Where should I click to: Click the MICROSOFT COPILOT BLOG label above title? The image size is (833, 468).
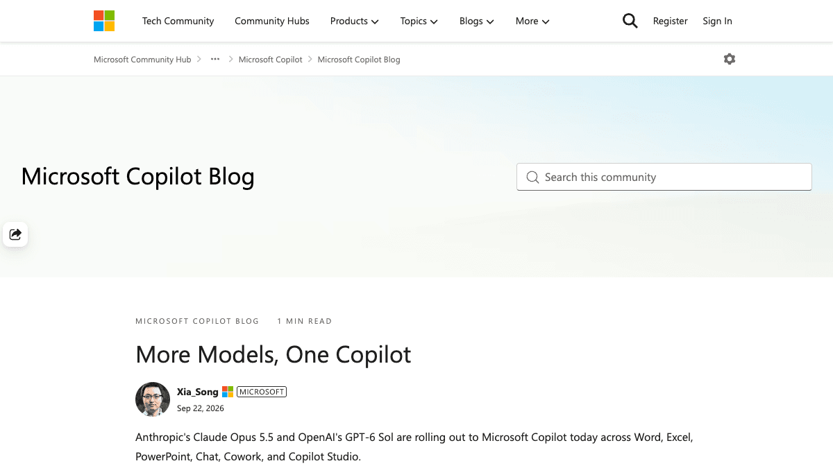click(x=197, y=321)
